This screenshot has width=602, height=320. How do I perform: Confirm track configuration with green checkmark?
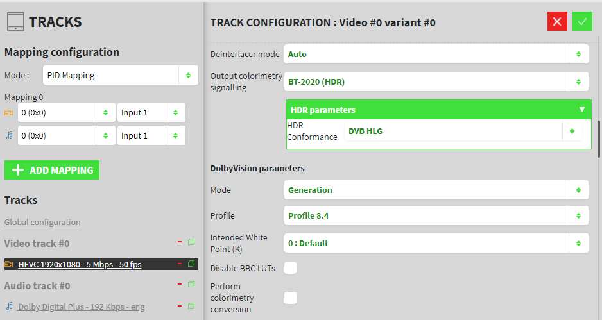coord(582,21)
